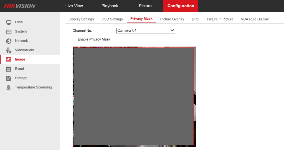
Task: Open the Playback tab
Action: click(110, 6)
